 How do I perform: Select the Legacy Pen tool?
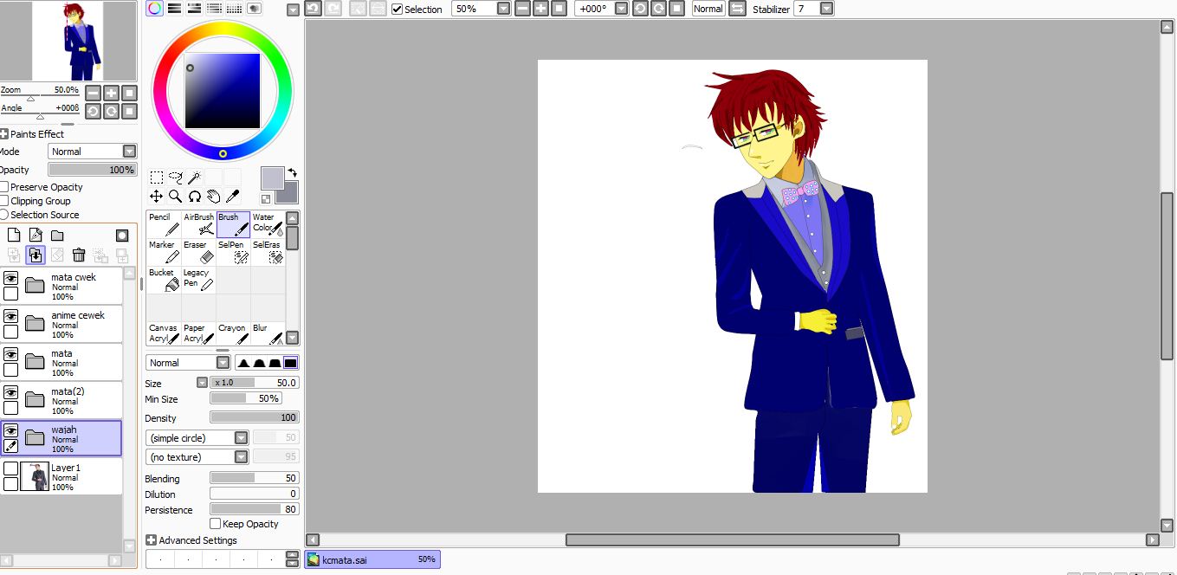[x=198, y=280]
